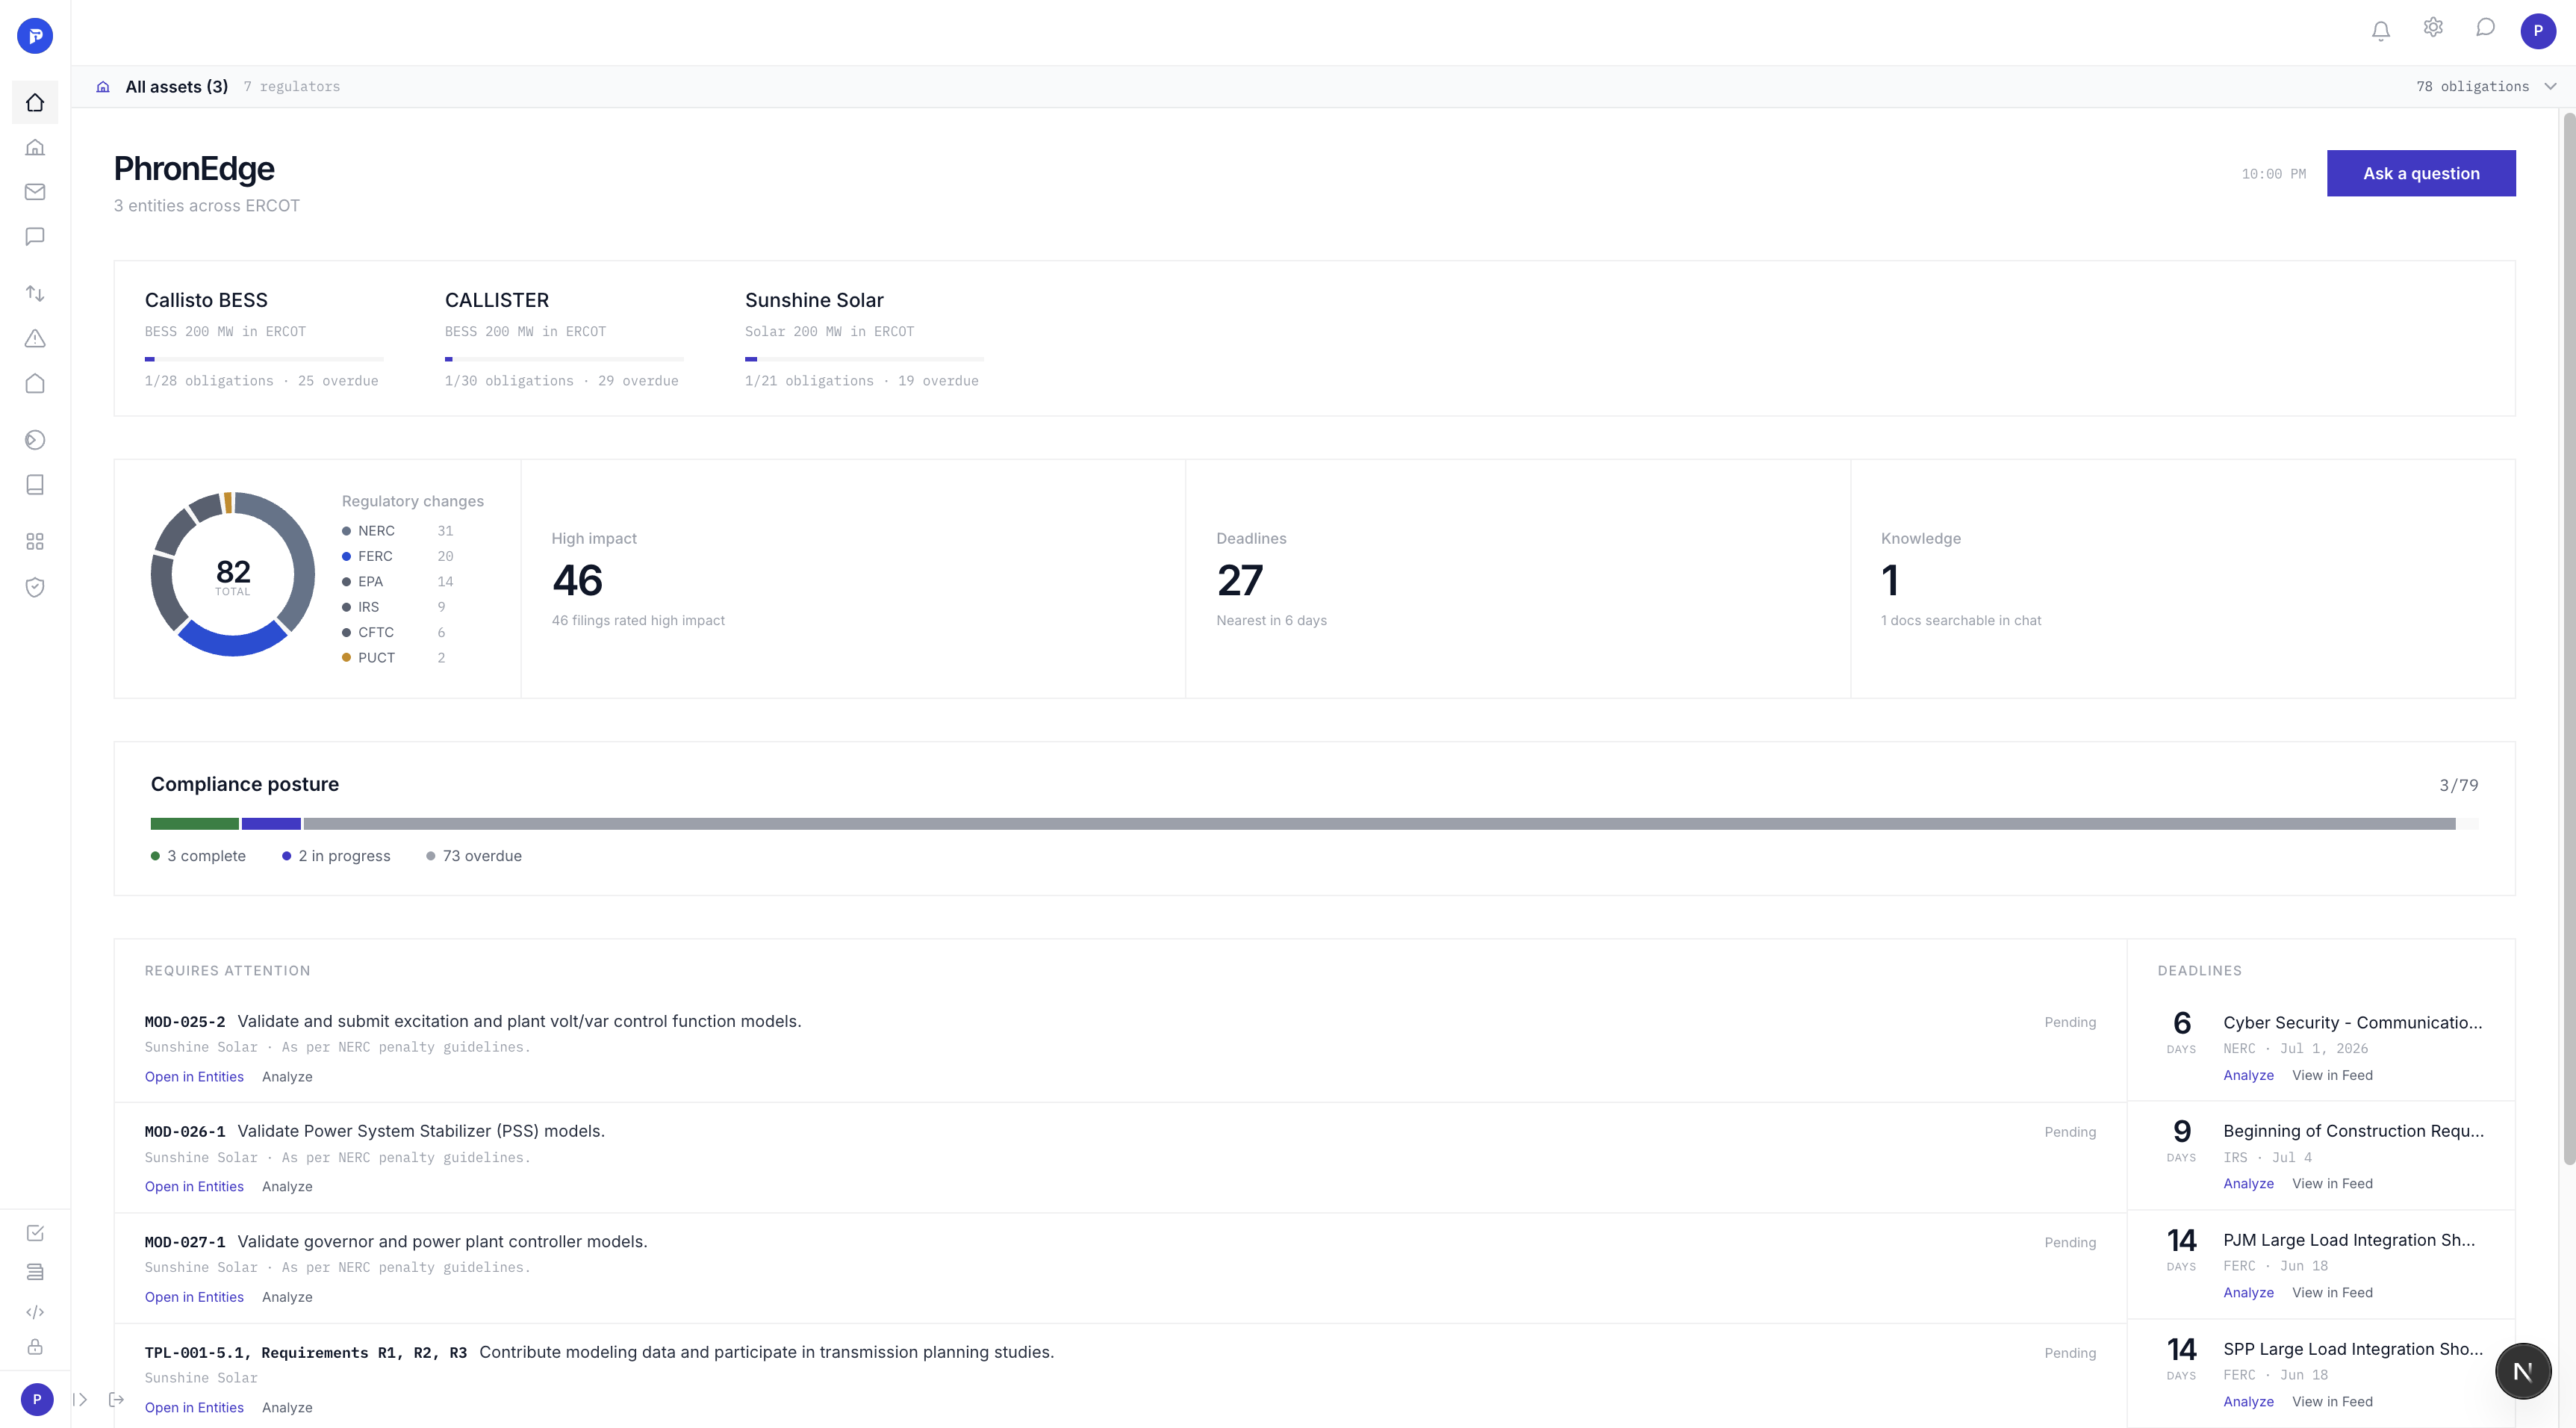Screen dimensions: 2576x1428
Task: Open the Callisto BESS asset card
Action: click(264, 339)
